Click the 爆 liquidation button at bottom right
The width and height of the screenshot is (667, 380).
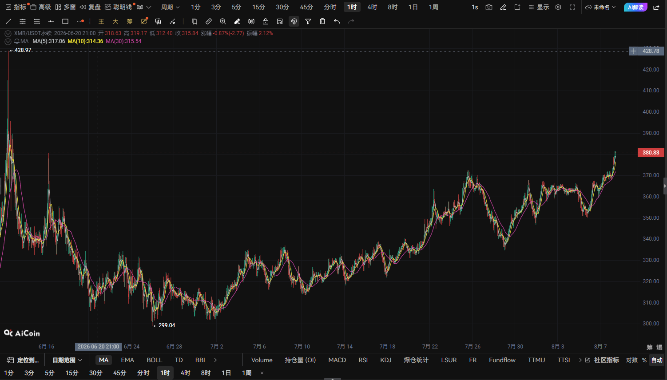[x=659, y=347]
